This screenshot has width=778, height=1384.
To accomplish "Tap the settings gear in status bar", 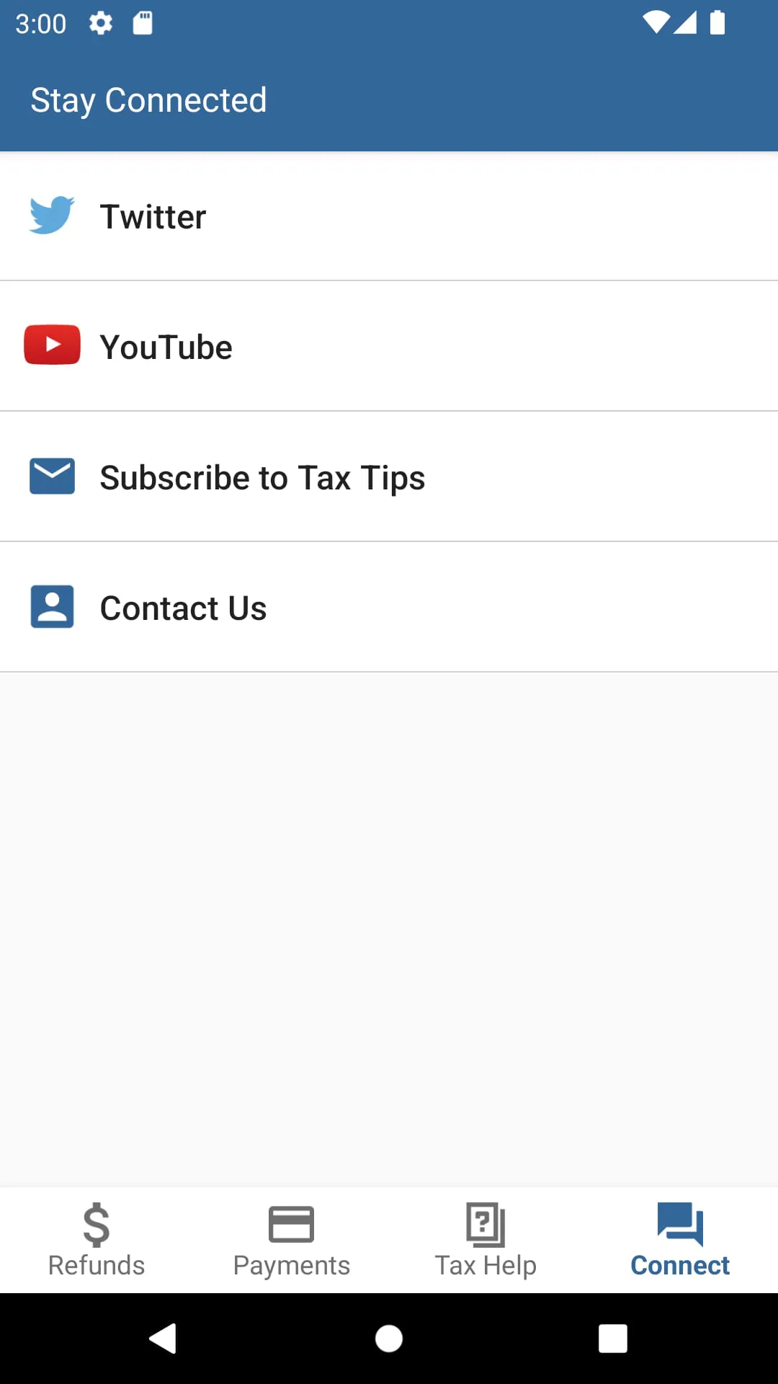I will click(101, 23).
